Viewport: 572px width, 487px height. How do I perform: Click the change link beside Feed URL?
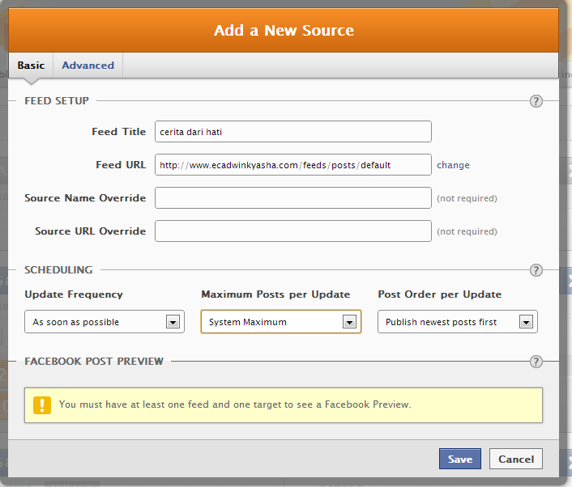click(x=453, y=165)
